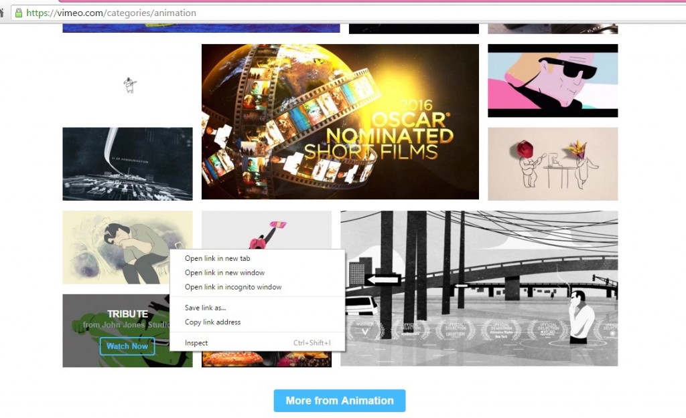Click the 'More from Animation' button
This screenshot has width=686, height=418.
(x=339, y=400)
